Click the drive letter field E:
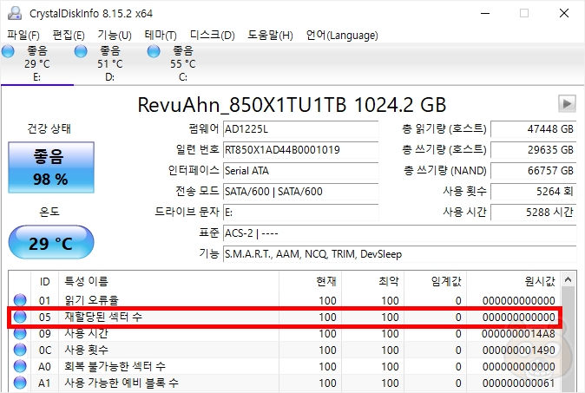 coord(300,213)
